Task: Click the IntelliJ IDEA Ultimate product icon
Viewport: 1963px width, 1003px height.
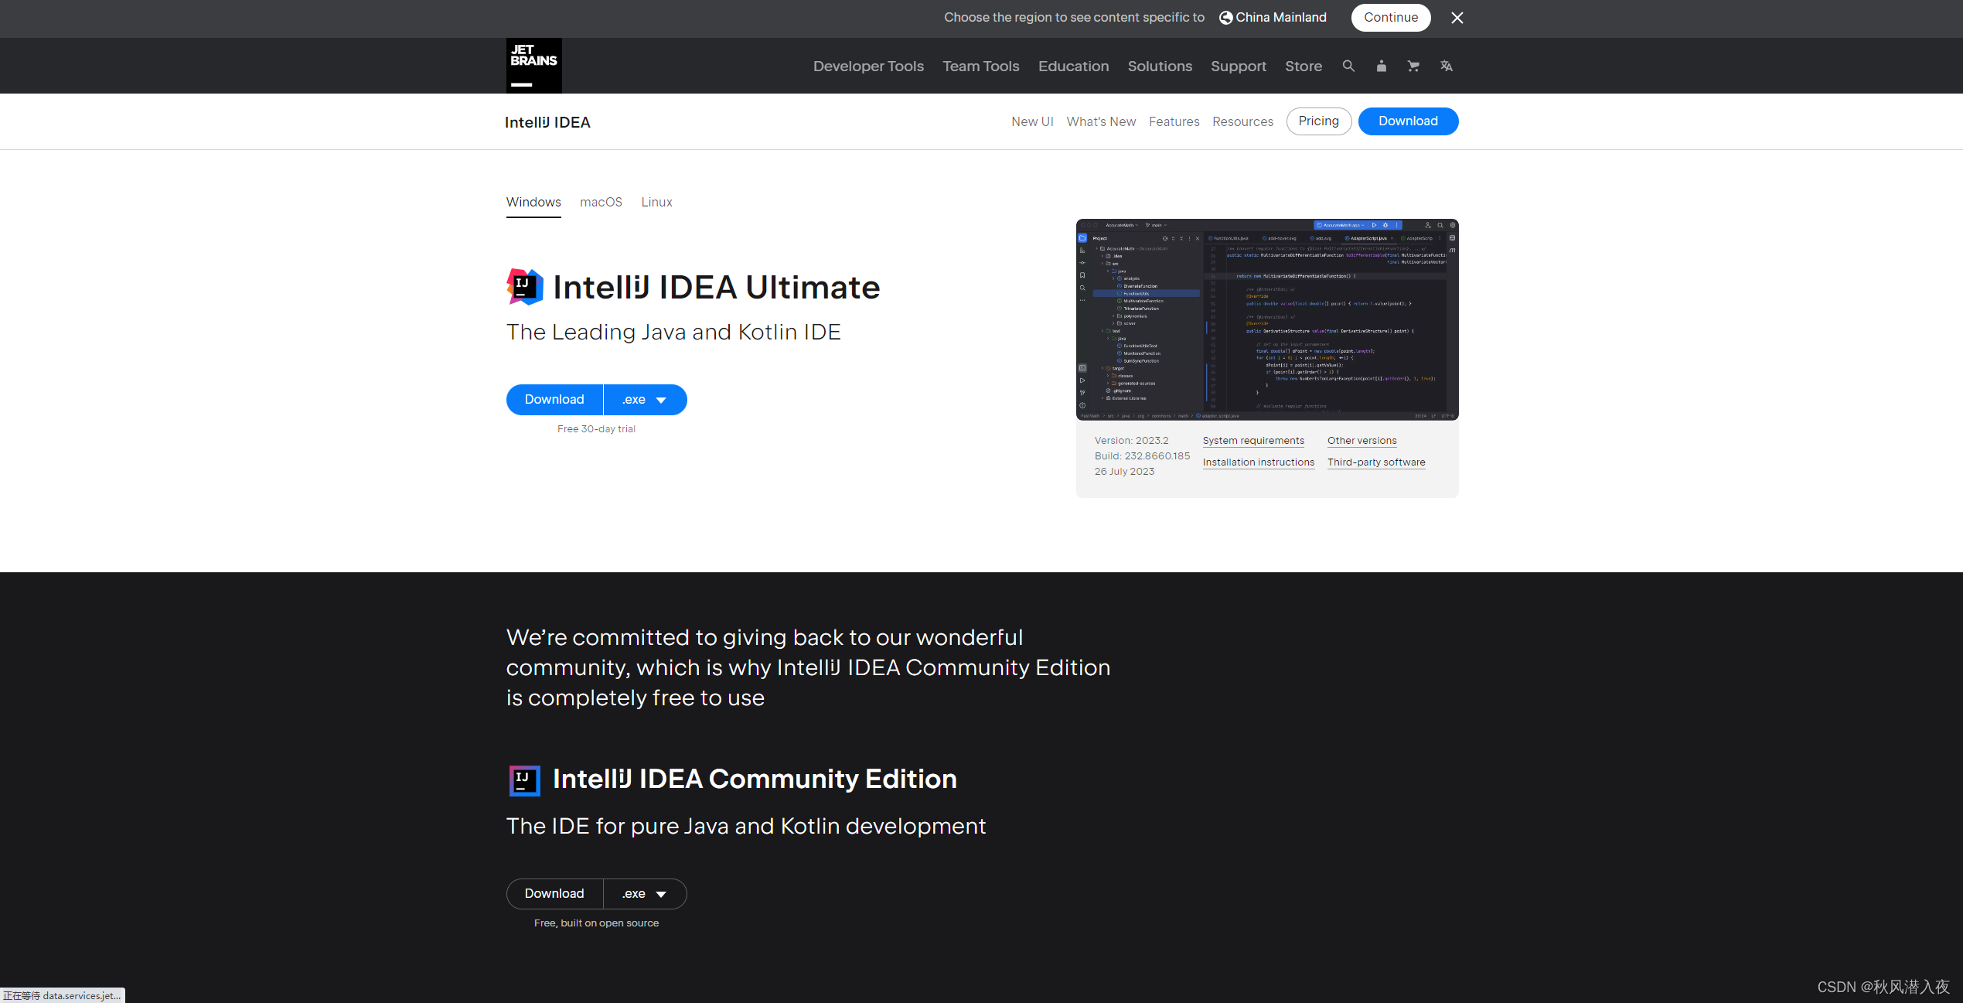Action: pyautogui.click(x=523, y=286)
